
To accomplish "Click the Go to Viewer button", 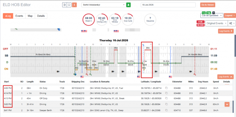I will [x=208, y=5].
